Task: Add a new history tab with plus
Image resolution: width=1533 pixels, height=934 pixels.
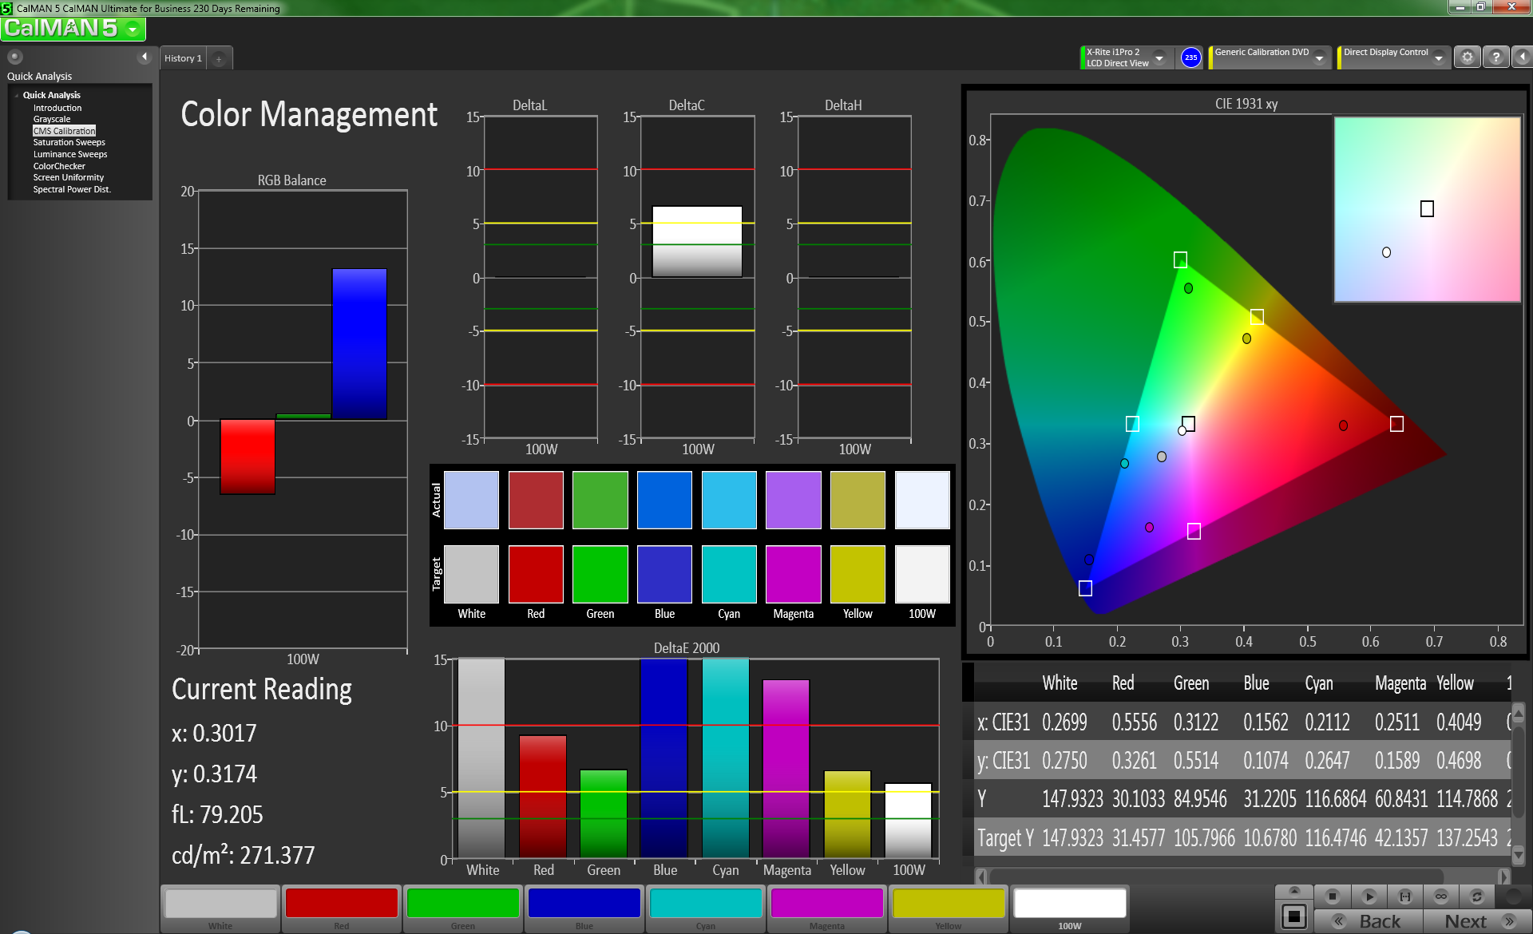Action: [x=219, y=58]
